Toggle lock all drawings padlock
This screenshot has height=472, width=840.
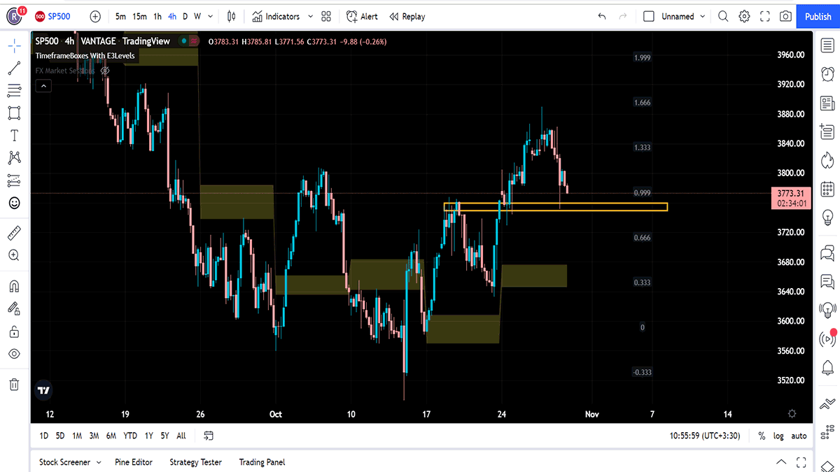14,331
